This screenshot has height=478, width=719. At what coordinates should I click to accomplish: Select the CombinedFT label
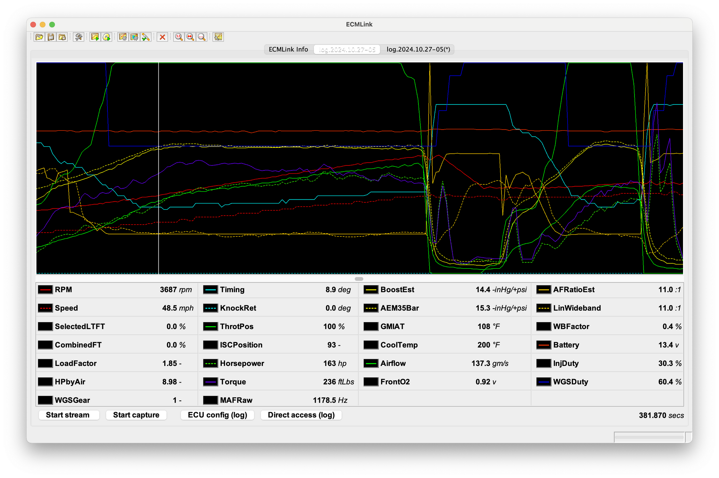(78, 345)
